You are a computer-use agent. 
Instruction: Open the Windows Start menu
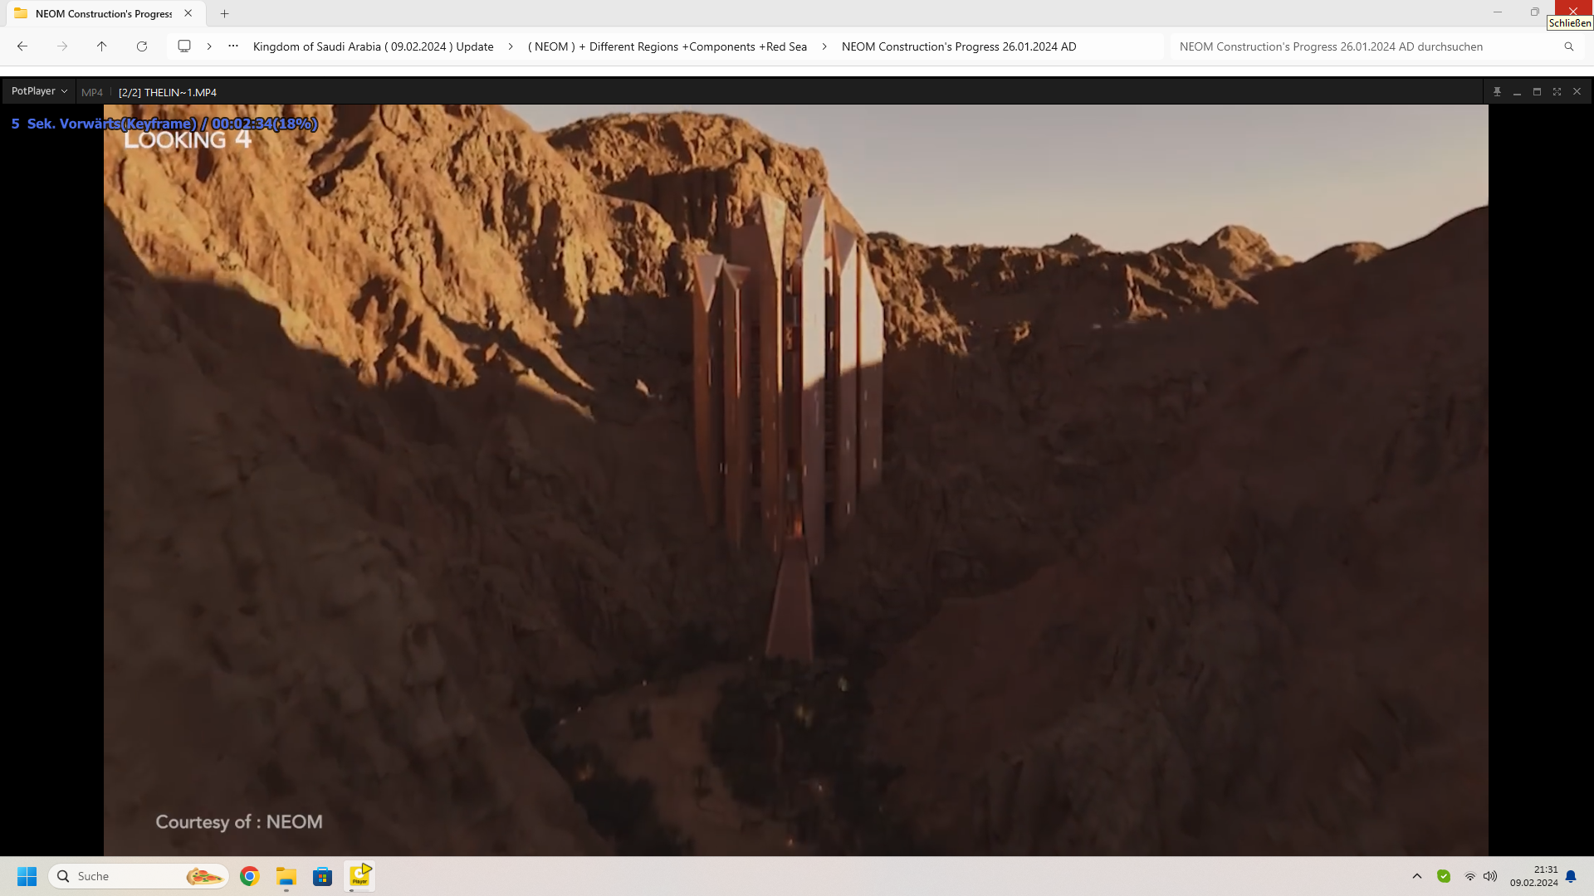click(x=27, y=876)
